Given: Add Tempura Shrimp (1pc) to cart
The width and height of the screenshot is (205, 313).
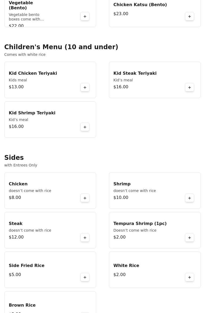Looking at the screenshot, I should coord(190,238).
